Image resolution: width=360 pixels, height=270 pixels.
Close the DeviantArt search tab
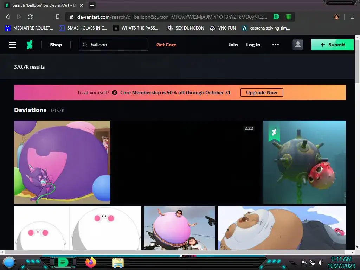(82, 5)
